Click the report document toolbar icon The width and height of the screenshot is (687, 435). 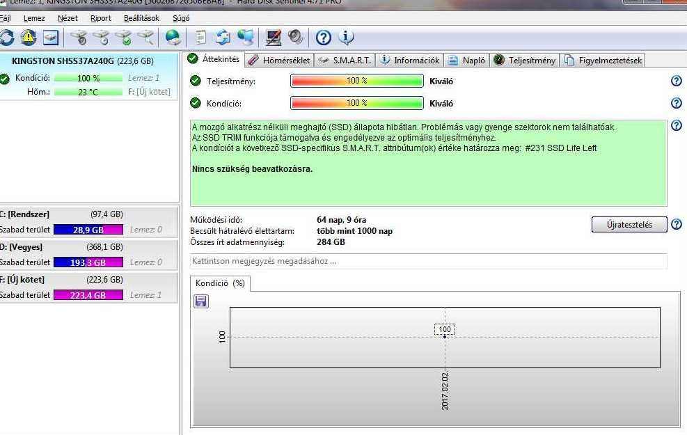click(201, 38)
